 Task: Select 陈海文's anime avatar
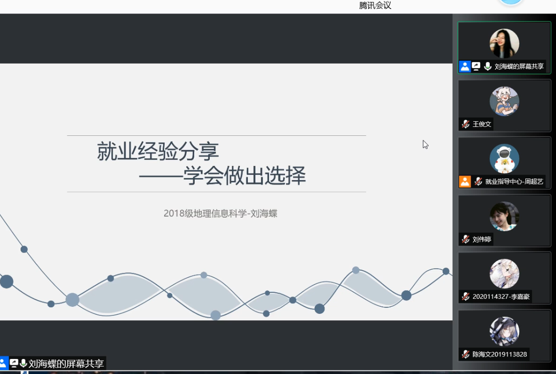pos(504,331)
